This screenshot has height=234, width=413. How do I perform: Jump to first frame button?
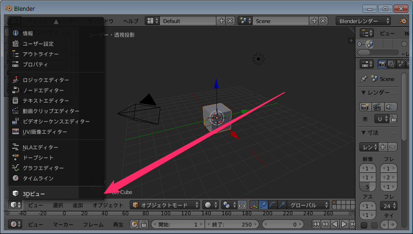pos(315,224)
